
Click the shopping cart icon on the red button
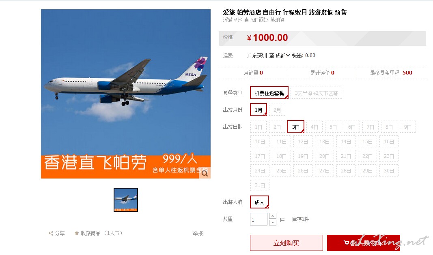(x=346, y=243)
